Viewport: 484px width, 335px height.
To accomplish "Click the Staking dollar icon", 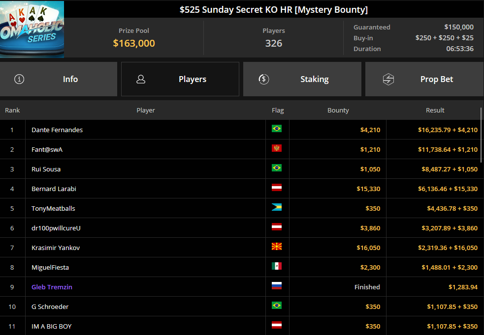I will coord(263,79).
